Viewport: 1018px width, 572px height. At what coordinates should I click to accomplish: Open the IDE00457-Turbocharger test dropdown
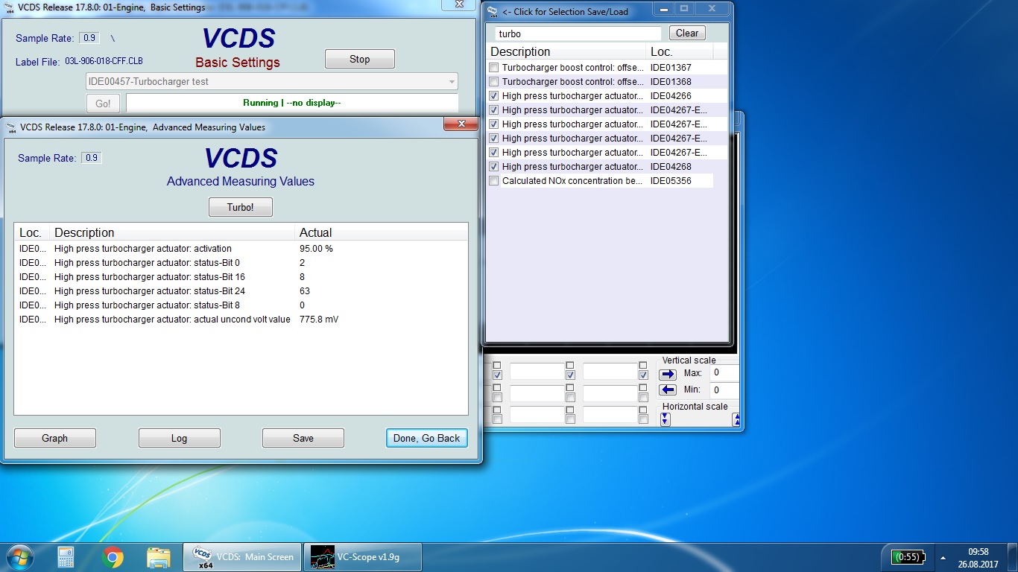452,82
